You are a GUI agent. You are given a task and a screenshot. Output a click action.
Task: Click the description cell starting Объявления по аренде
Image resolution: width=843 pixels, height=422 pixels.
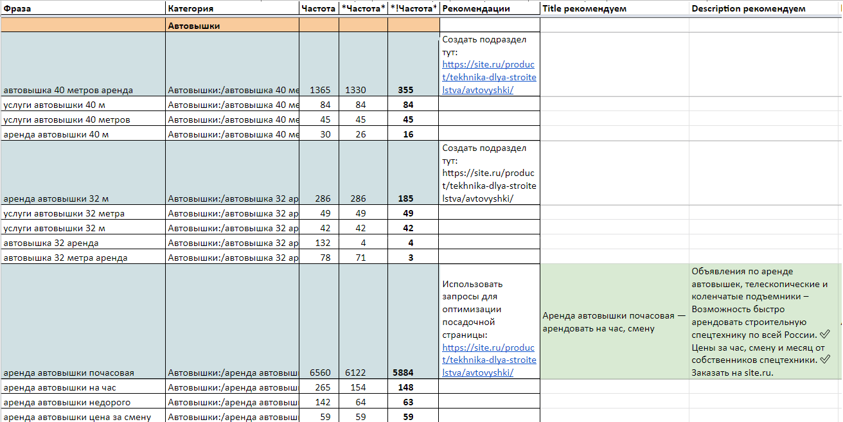762,322
